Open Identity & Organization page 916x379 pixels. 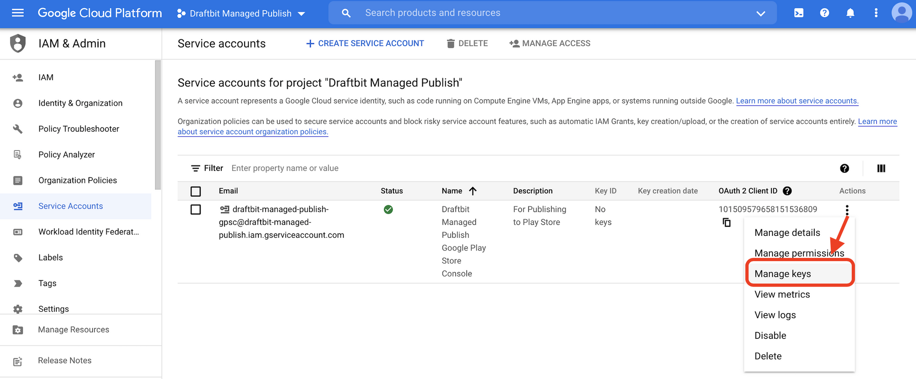point(80,103)
